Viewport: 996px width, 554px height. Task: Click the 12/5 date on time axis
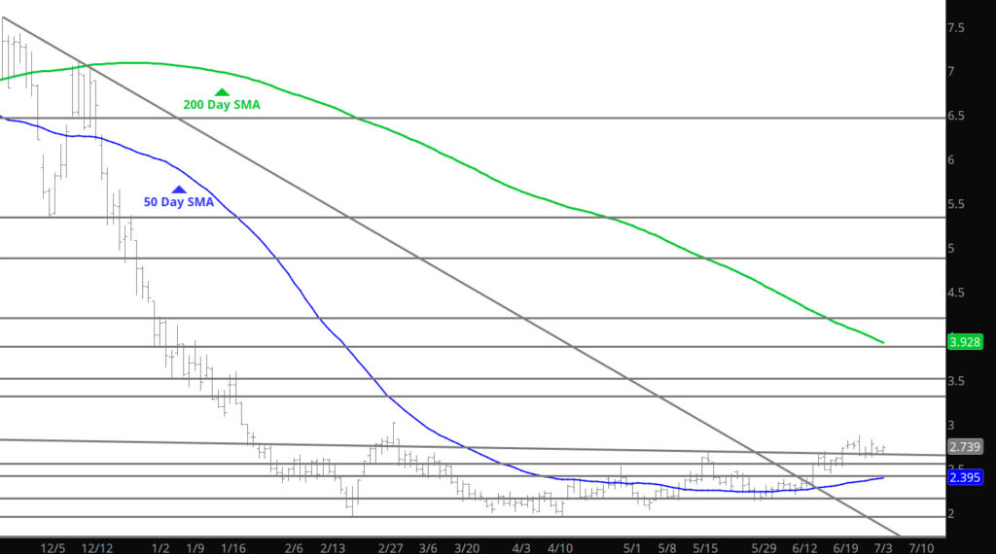[x=53, y=547]
